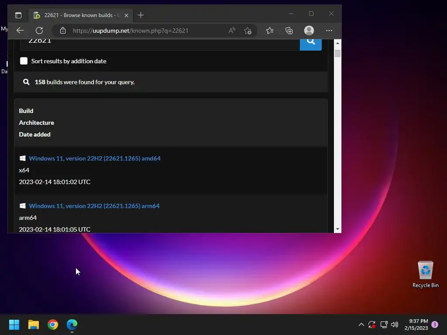Focus the build search input box
The width and height of the screenshot is (447, 335).
(160, 44)
